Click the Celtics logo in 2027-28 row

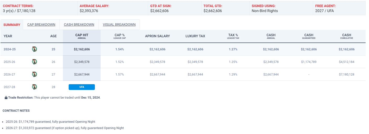pyautogui.click(x=34, y=87)
